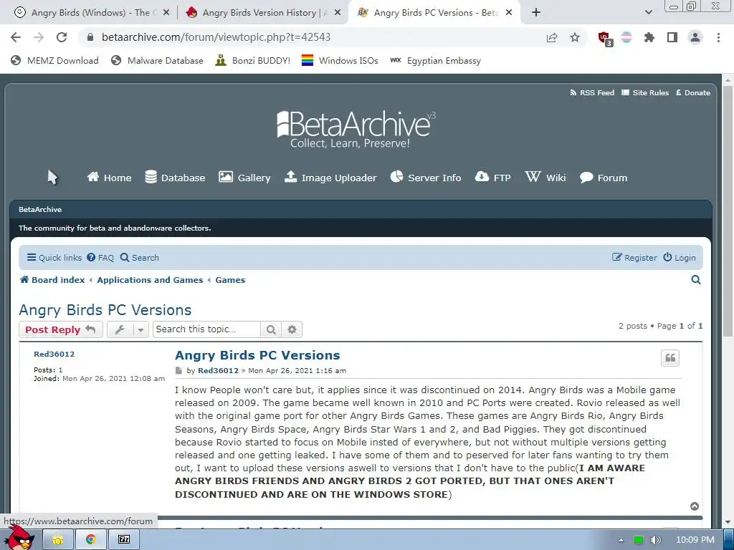Open Server Info in site navigation
This screenshot has height=550, width=734.
pyautogui.click(x=426, y=178)
